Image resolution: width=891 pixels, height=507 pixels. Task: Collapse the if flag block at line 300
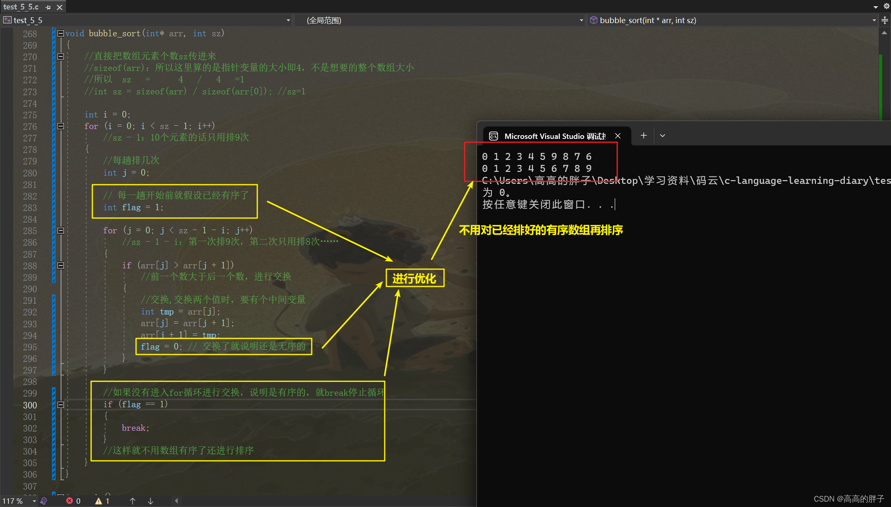[x=61, y=405]
